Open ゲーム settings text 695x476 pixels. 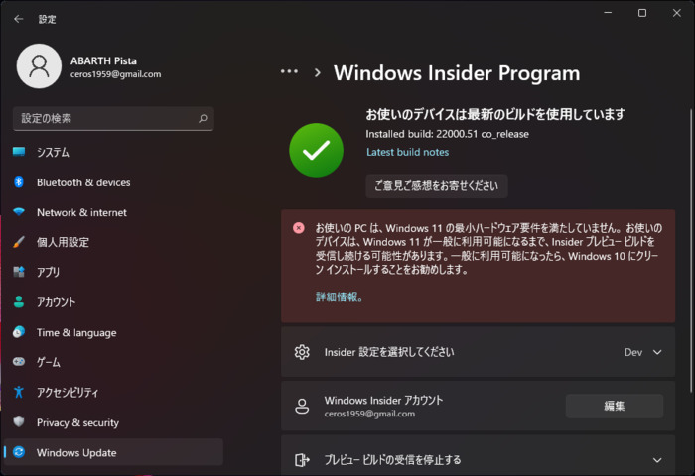pyautogui.click(x=49, y=362)
